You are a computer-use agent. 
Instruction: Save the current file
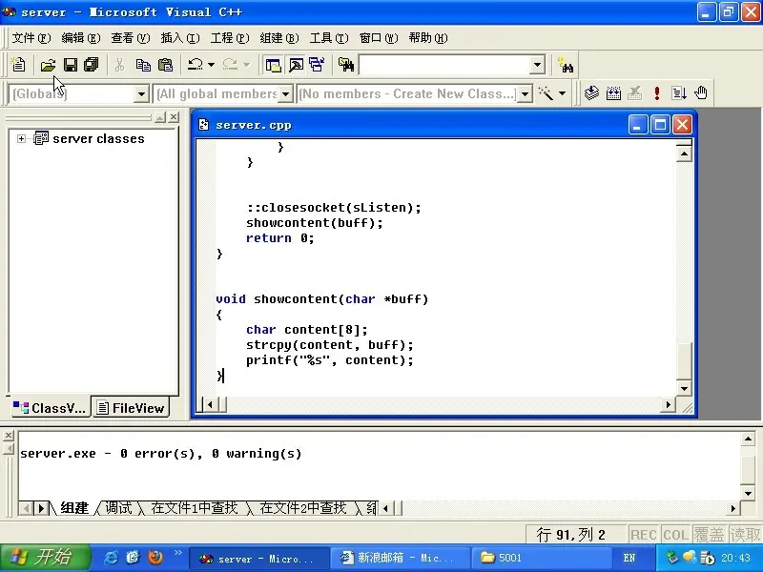click(71, 65)
